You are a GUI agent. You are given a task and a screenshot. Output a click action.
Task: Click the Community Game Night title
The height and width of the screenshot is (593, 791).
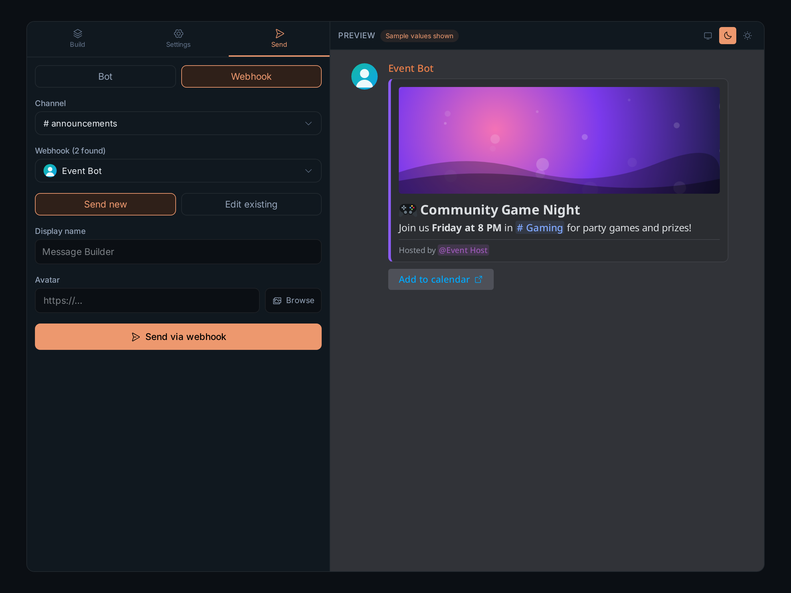pyautogui.click(x=500, y=210)
